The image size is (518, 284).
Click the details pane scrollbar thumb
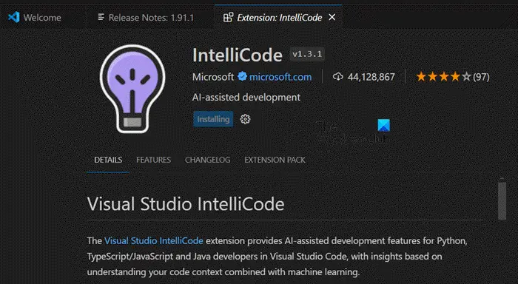click(502, 199)
